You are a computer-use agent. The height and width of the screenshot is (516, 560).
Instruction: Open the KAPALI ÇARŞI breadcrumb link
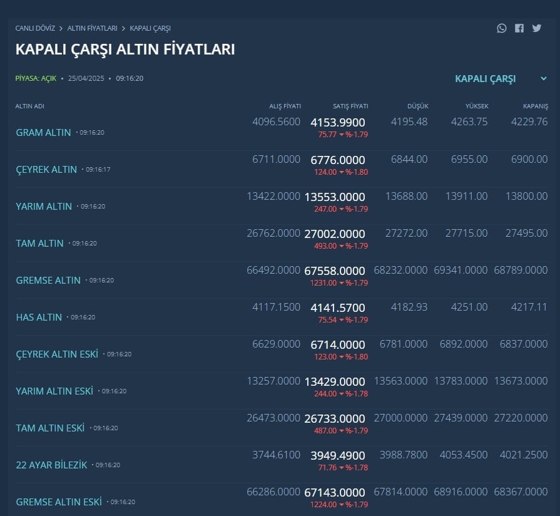tap(150, 28)
